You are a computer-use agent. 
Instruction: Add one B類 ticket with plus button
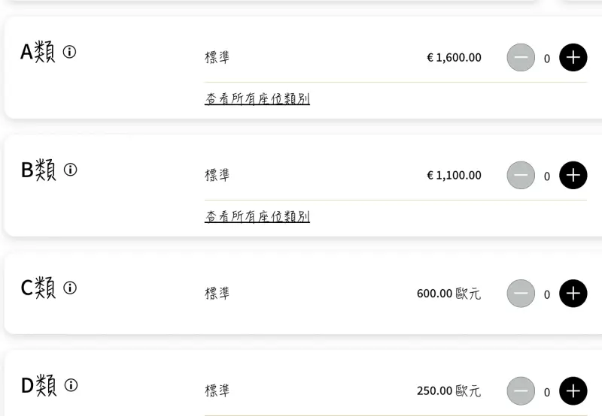tap(573, 175)
